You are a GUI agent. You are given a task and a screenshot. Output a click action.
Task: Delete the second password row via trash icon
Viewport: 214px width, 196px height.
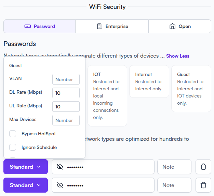[203, 185]
